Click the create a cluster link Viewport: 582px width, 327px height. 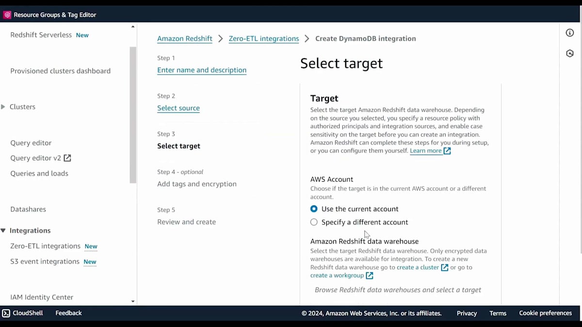pyautogui.click(x=418, y=267)
